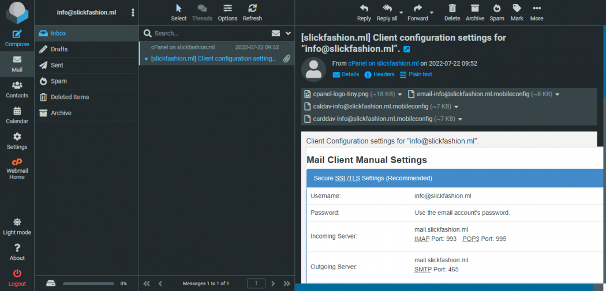Expand caldav-info mobileconfig attachment dropdown
Viewport: 606px width, 291px height.
click(x=456, y=107)
